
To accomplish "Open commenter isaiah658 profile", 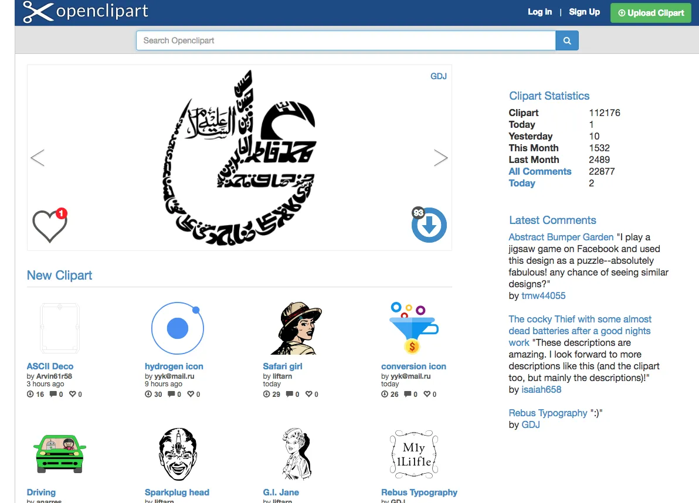I will click(541, 389).
